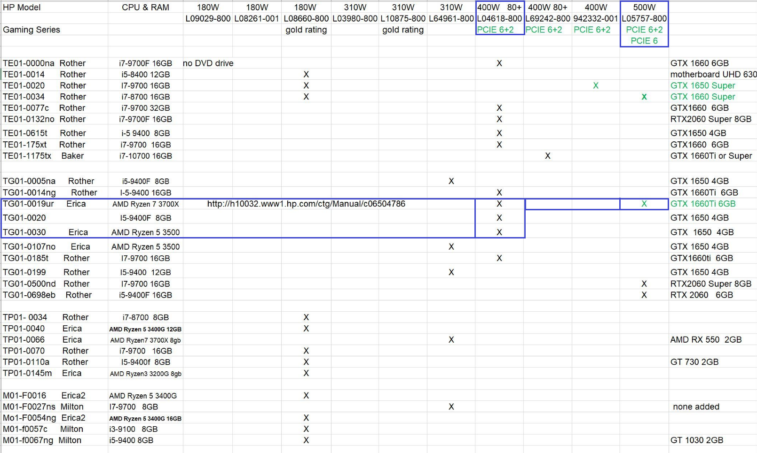Select the 'none added' cell
The width and height of the screenshot is (757, 453).
pos(696,407)
